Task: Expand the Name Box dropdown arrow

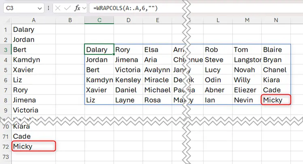Action: click(x=39, y=8)
